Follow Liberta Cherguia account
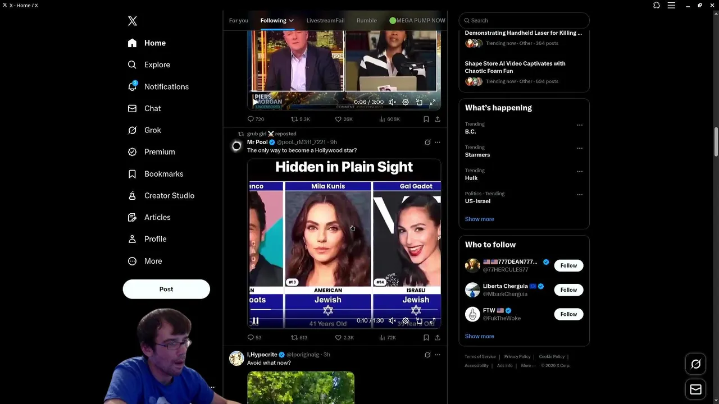The width and height of the screenshot is (719, 404). [x=568, y=290]
